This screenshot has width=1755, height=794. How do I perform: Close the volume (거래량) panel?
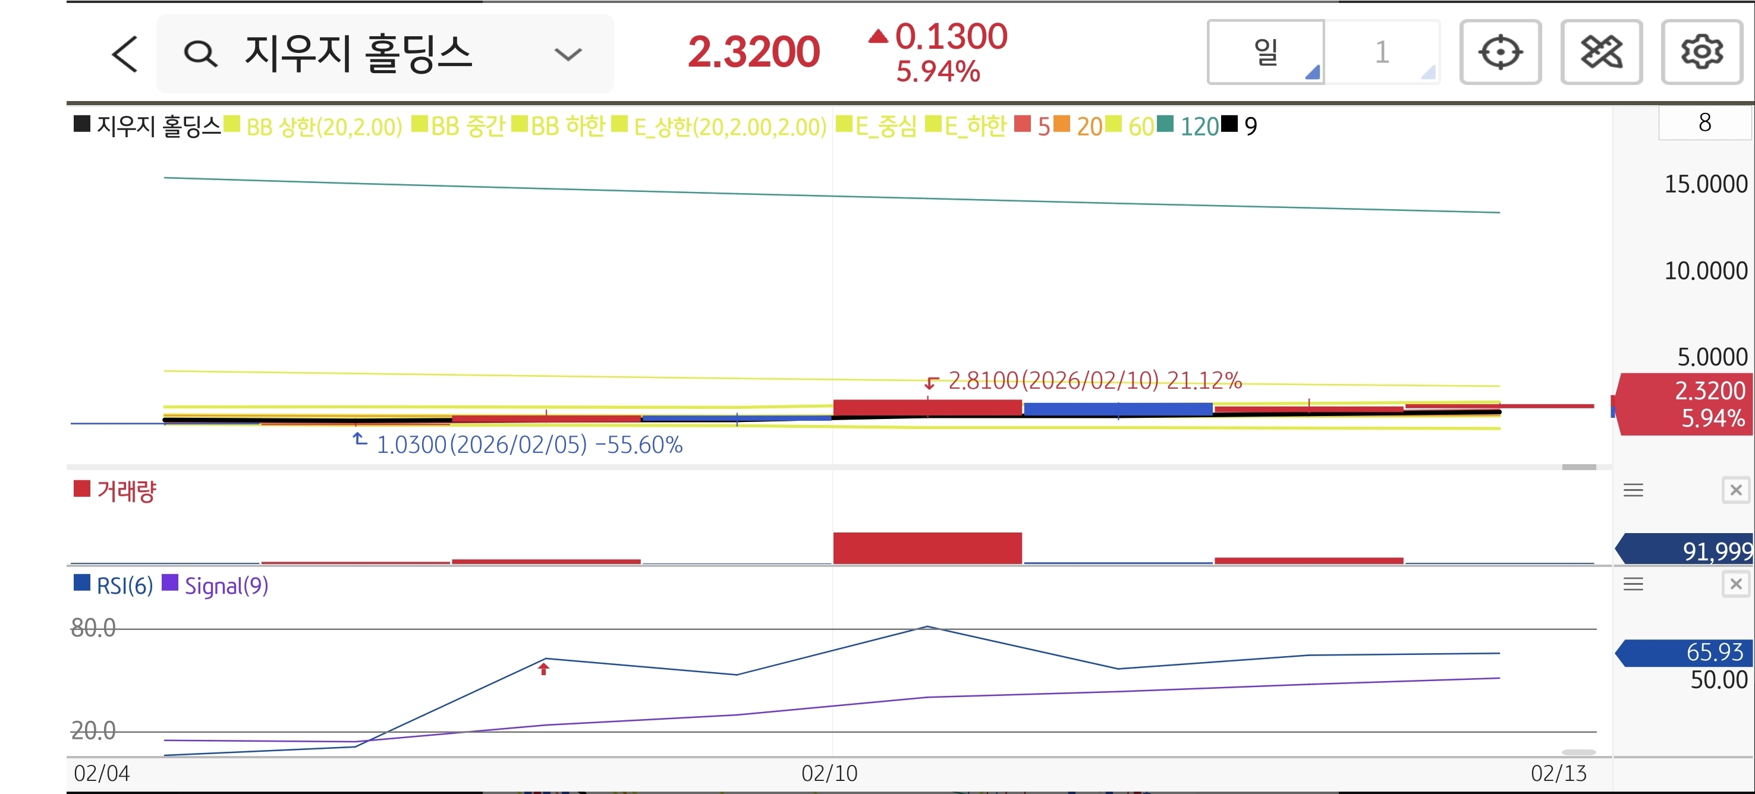point(1735,490)
